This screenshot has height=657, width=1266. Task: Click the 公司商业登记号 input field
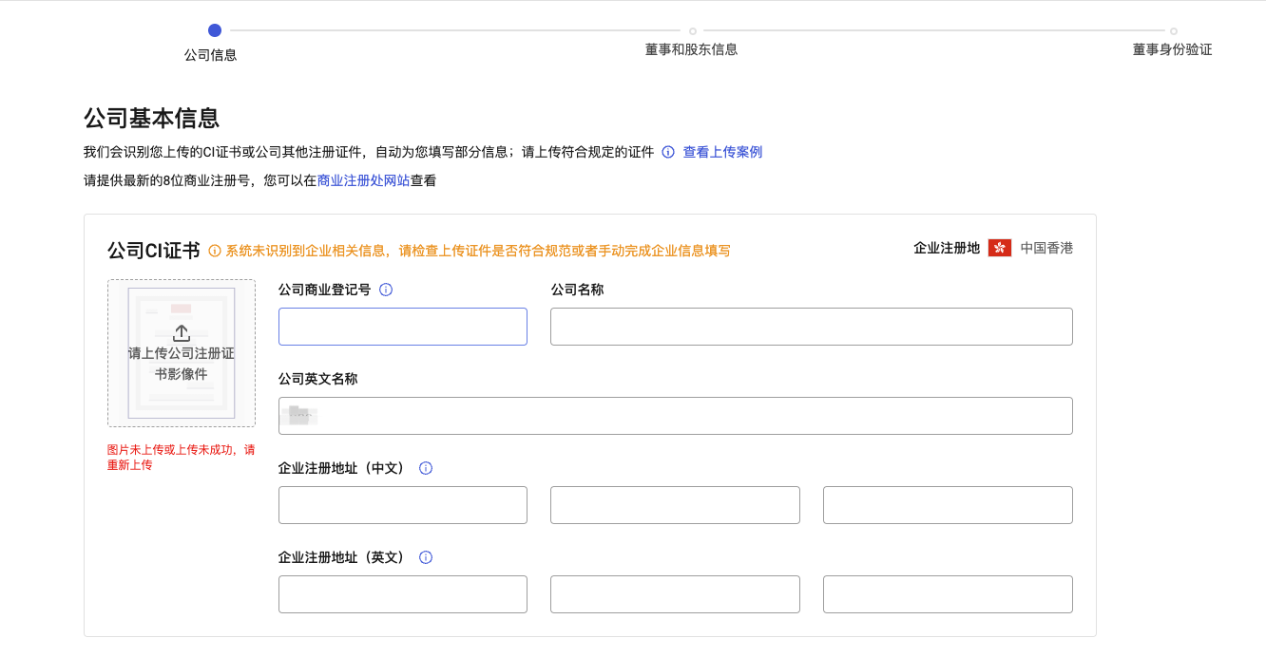point(402,326)
